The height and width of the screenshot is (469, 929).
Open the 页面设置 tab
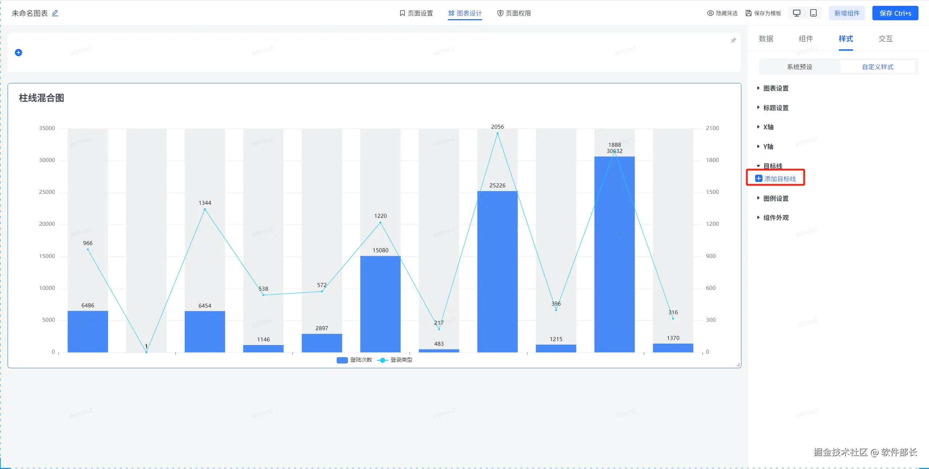416,13
